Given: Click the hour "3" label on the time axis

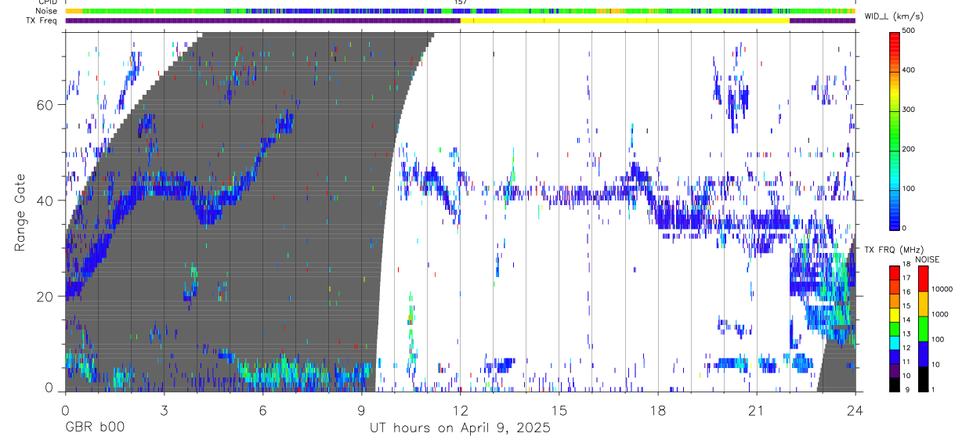Looking at the screenshot, I should (x=164, y=410).
